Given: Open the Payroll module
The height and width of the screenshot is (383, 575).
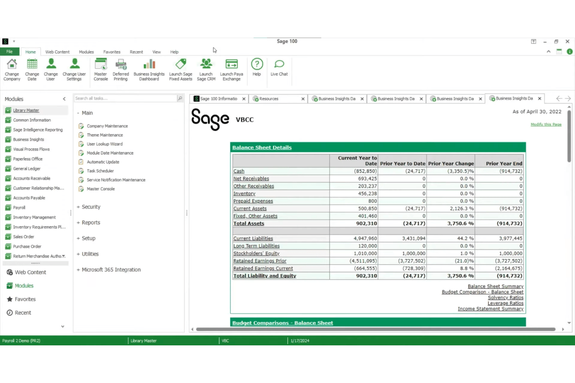Looking at the screenshot, I should point(19,208).
